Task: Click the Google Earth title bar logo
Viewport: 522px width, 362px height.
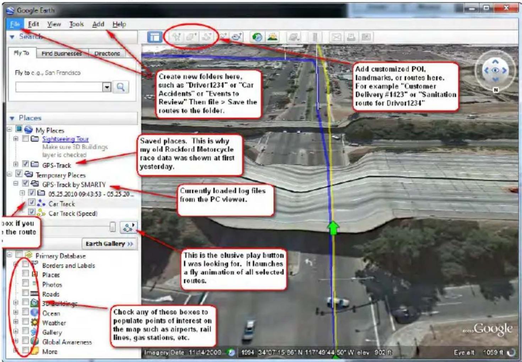Action: click(x=10, y=10)
